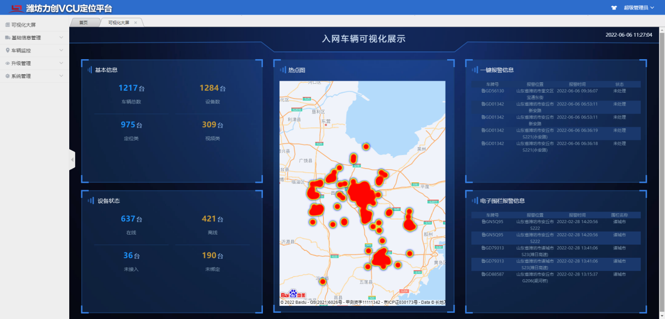Select alarm row 鲁GD56130

point(555,94)
